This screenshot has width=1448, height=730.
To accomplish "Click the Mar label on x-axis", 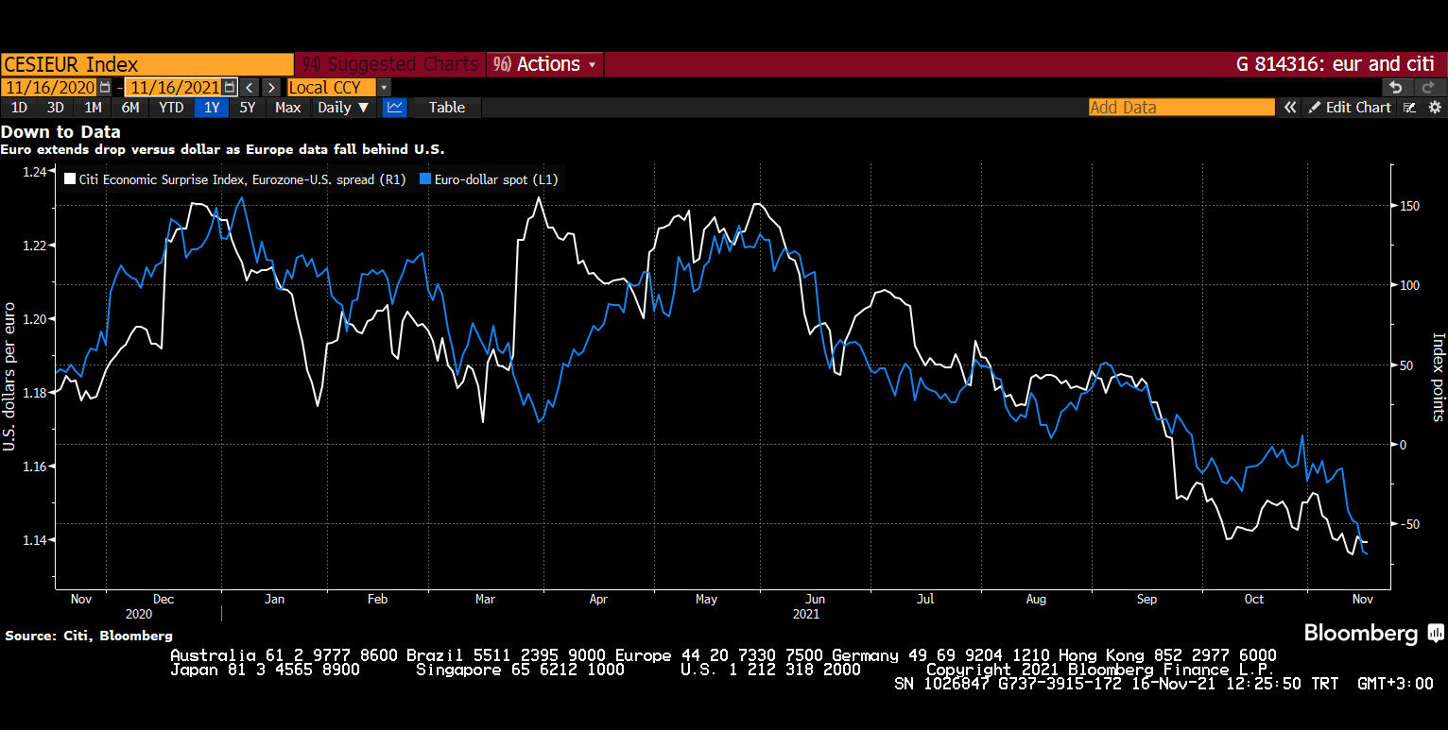I will click(x=486, y=600).
